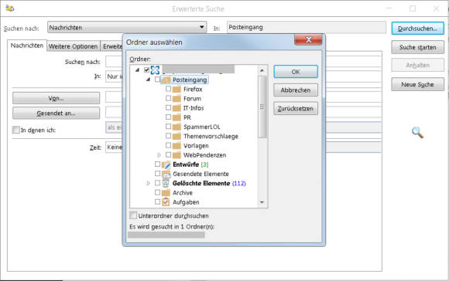Click the Vorlagen folder icon
The height and width of the screenshot is (281, 449).
pos(177,146)
